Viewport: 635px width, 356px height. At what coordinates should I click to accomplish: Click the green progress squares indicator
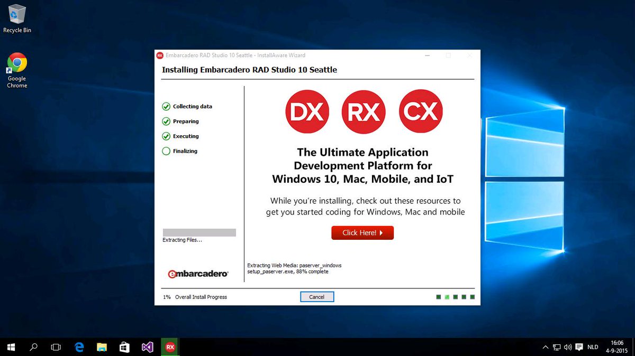point(456,297)
